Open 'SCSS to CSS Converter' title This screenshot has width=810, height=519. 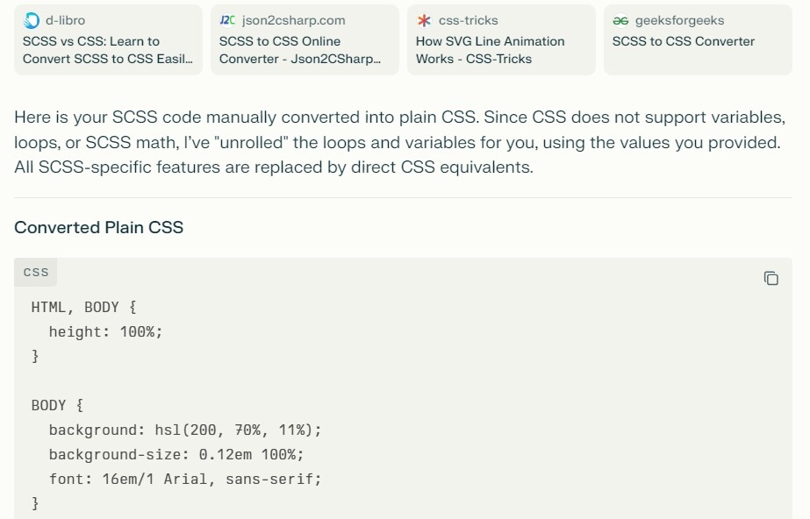click(684, 41)
